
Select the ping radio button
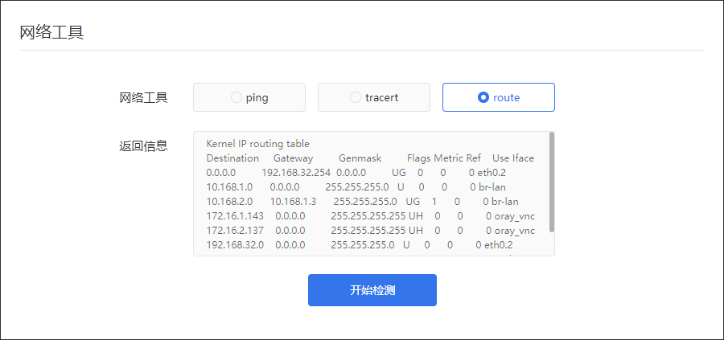pyautogui.click(x=249, y=97)
